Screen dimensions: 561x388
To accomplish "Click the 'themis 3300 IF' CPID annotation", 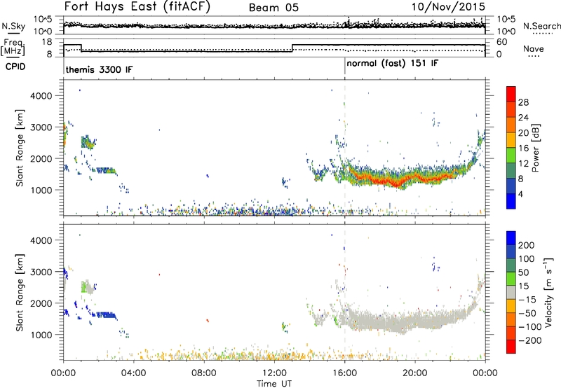I will 99,69.
